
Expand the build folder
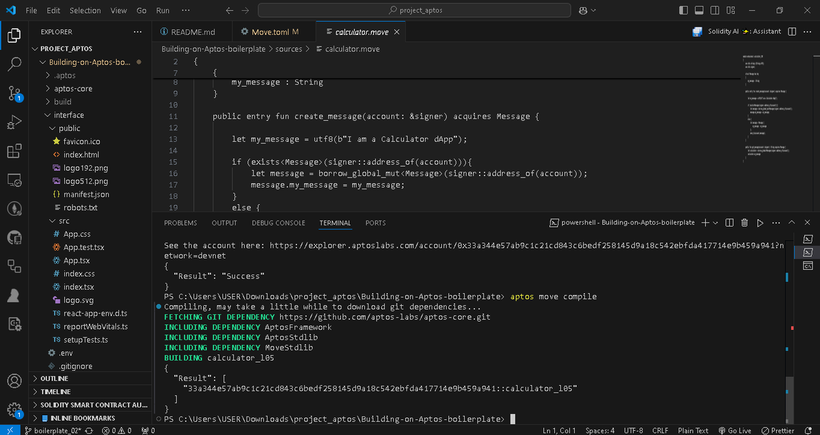[62, 102]
